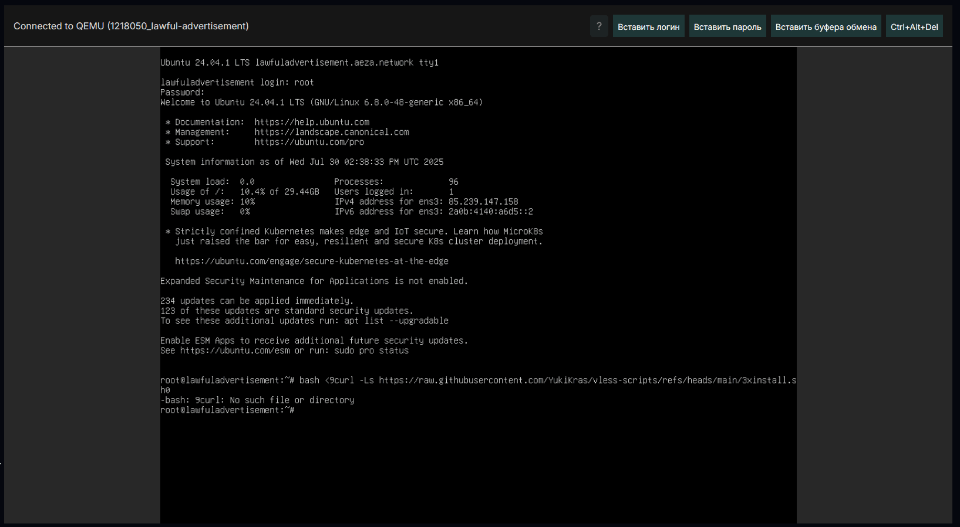Click the IPv4 address 85.239.147.158
This screenshot has height=527, width=960.
click(x=483, y=202)
